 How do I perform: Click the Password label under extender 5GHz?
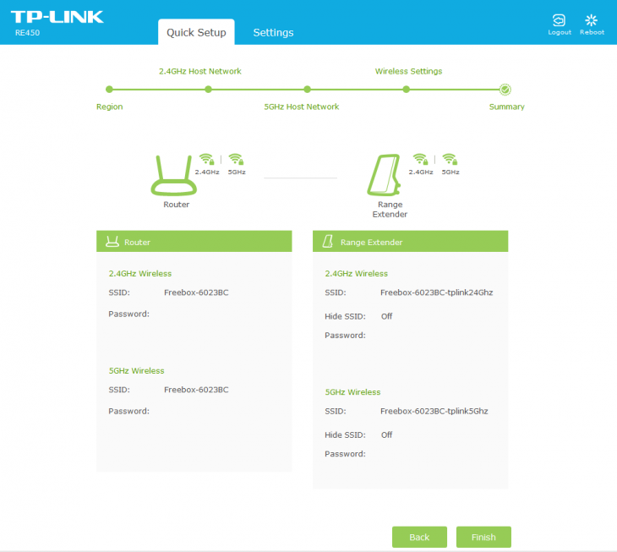pyautogui.click(x=345, y=454)
